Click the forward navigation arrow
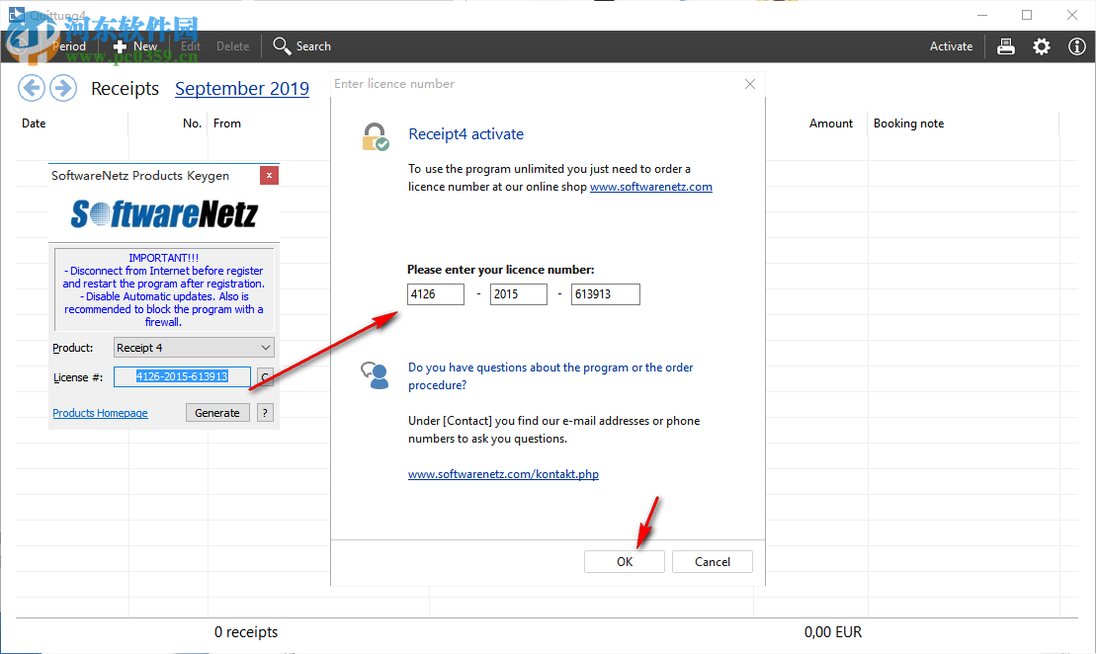Image resolution: width=1096 pixels, height=654 pixels. (62, 88)
